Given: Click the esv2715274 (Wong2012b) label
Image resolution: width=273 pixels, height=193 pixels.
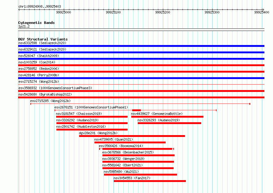Looking at the screenshot, I should coord(39,81).
